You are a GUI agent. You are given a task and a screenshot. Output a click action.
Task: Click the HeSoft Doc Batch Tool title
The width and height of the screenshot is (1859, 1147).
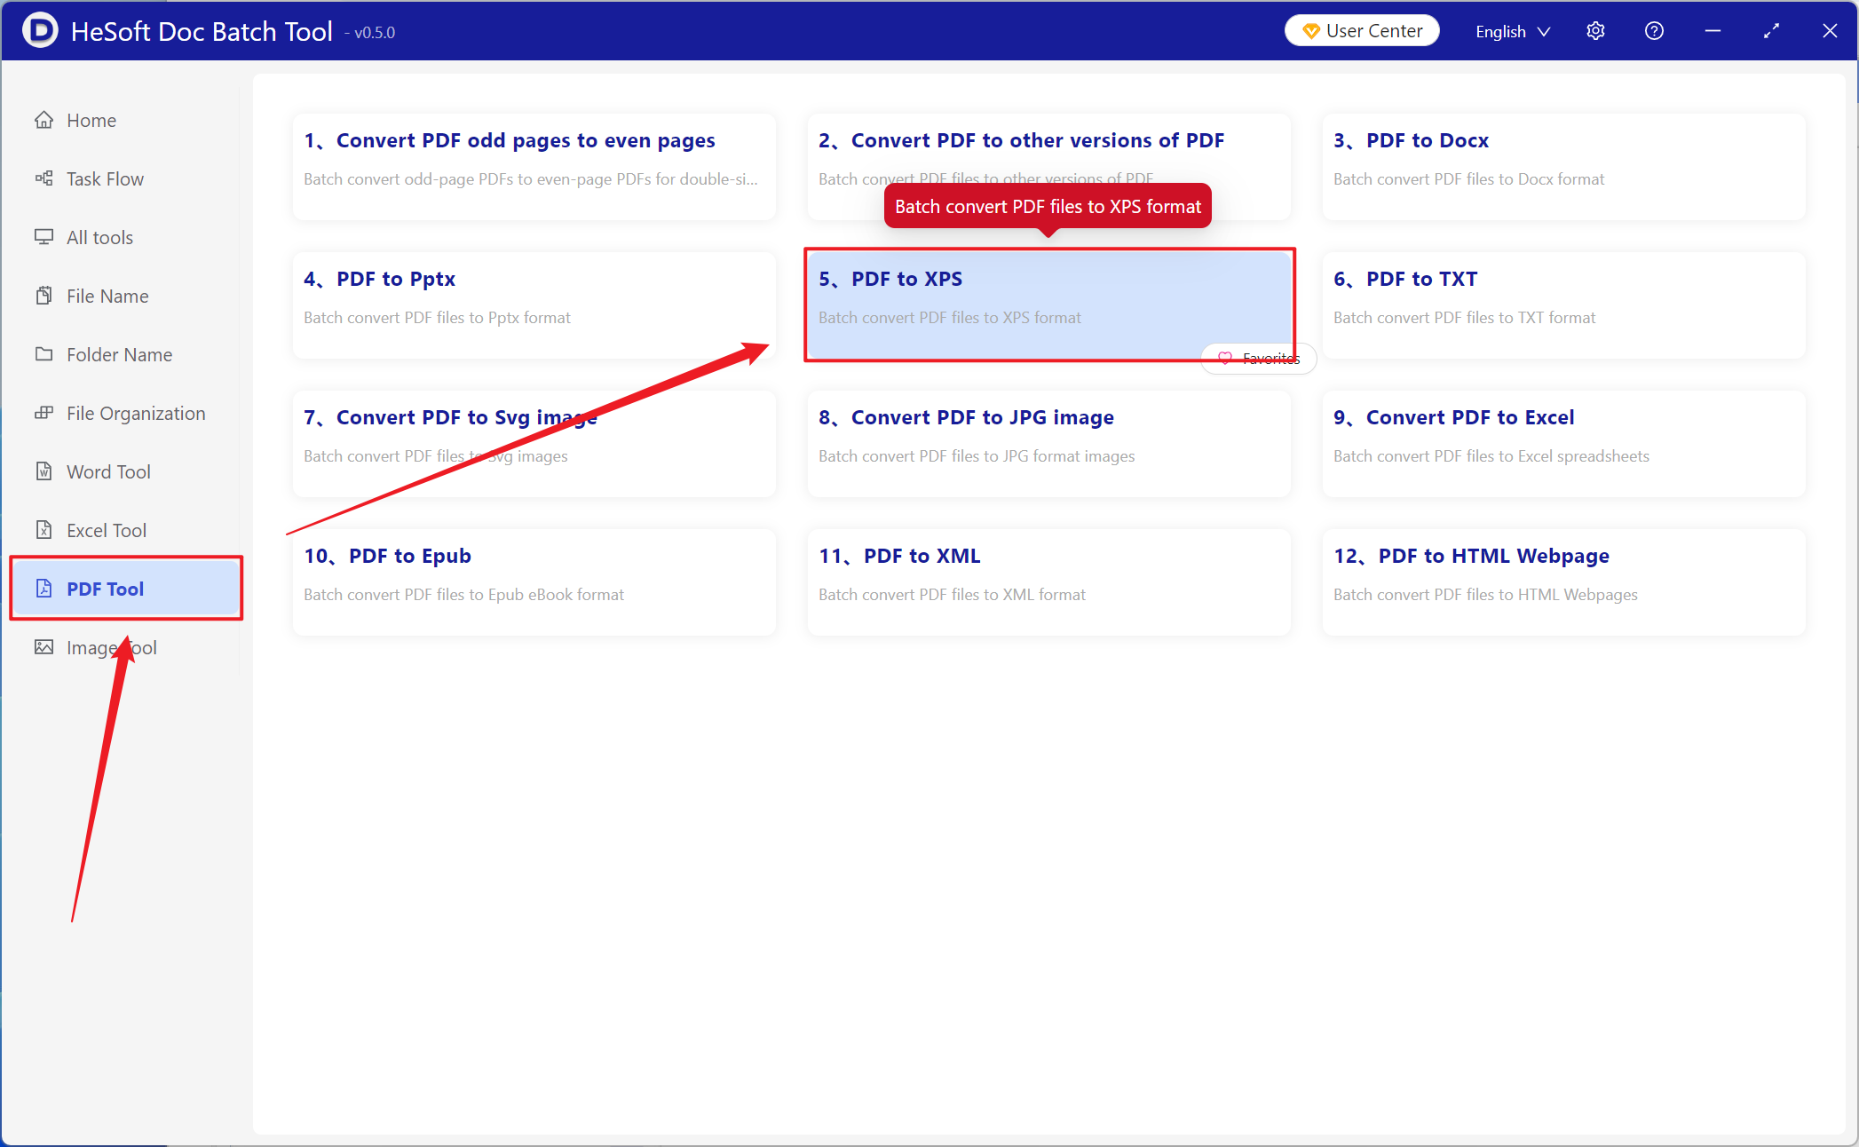pyautogui.click(x=202, y=31)
